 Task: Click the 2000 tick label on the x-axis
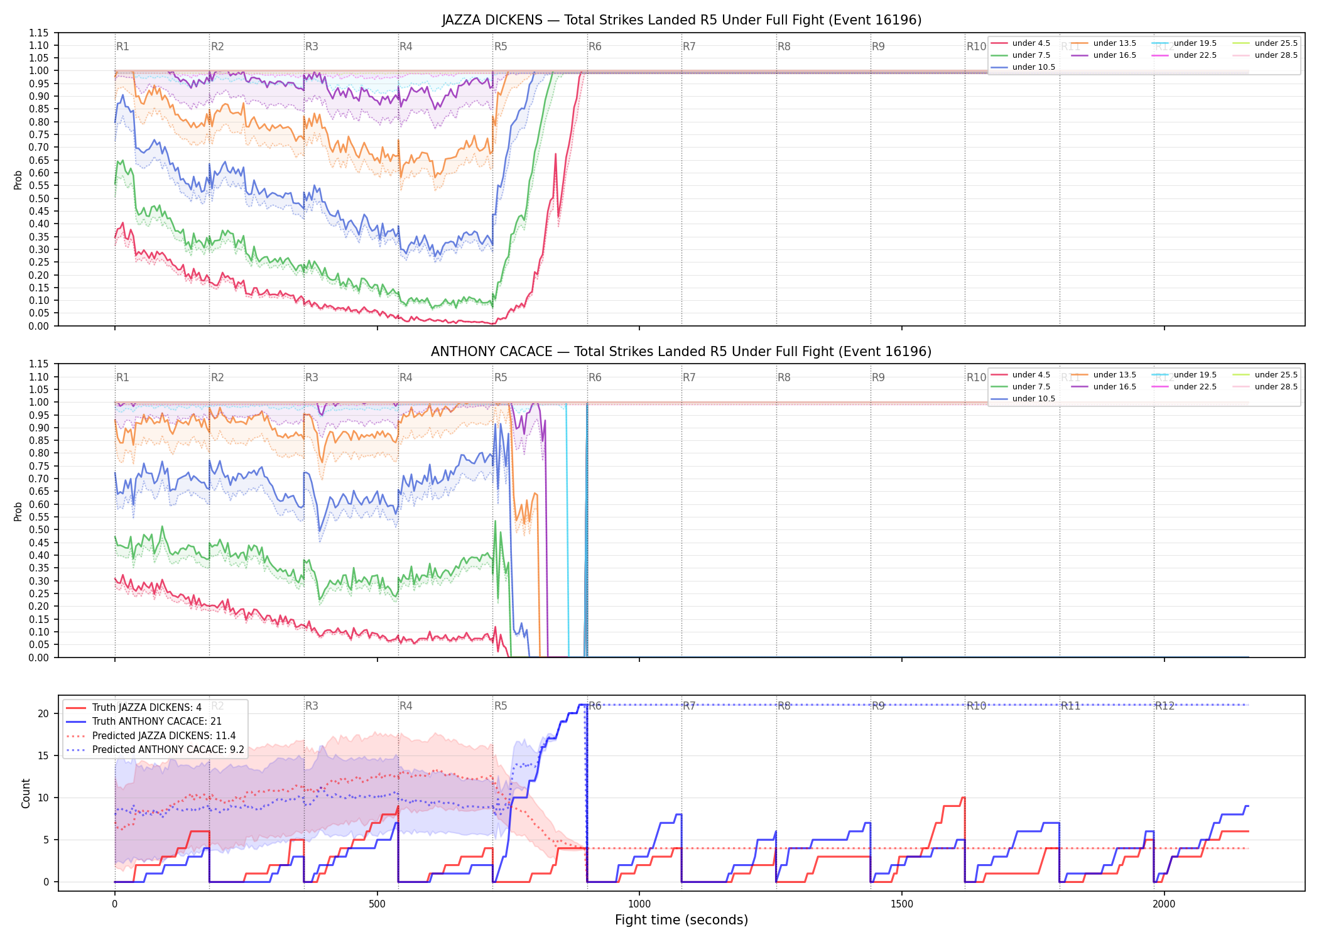[1164, 904]
